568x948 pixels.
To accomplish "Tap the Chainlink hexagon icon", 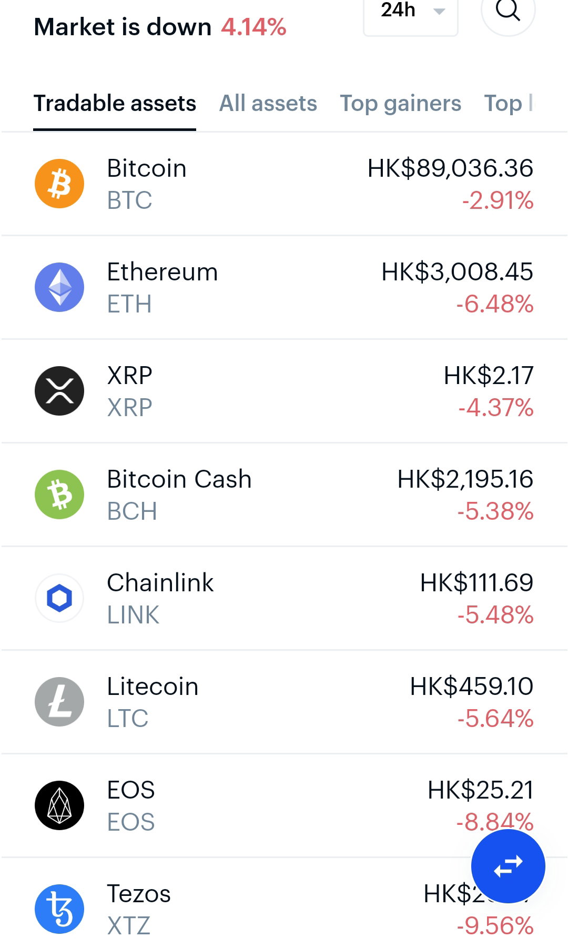I will 59,598.
